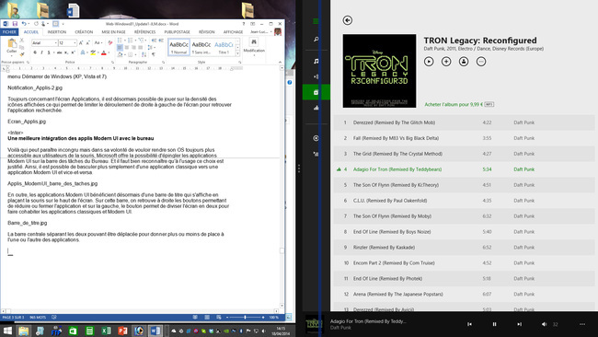This screenshot has height=337, width=598.
Task: Collapse the Word ribbon
Action: 280,63
